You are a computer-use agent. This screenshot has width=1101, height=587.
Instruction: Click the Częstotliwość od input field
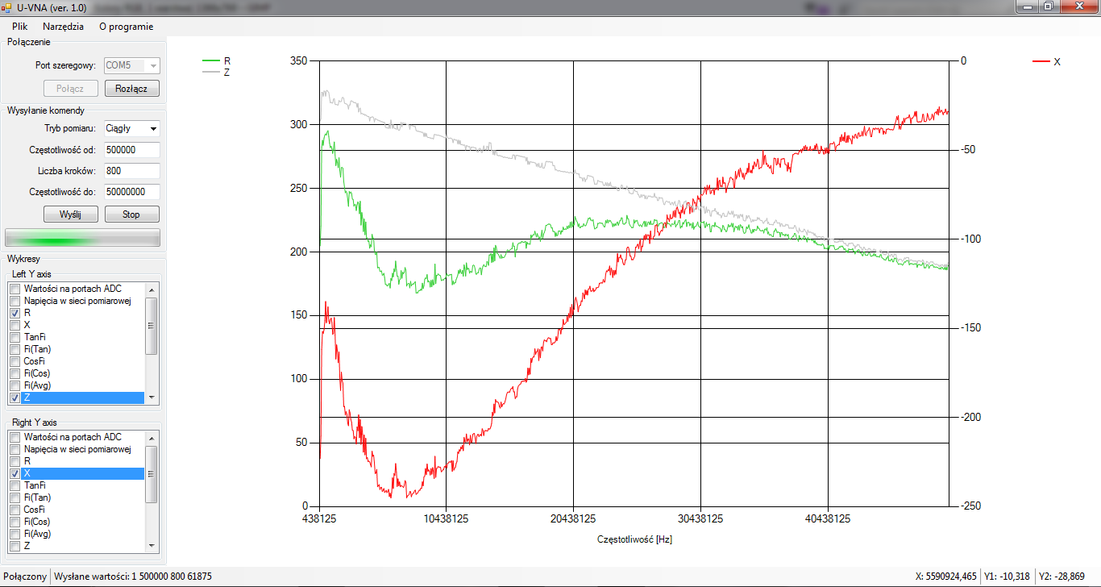pos(131,150)
